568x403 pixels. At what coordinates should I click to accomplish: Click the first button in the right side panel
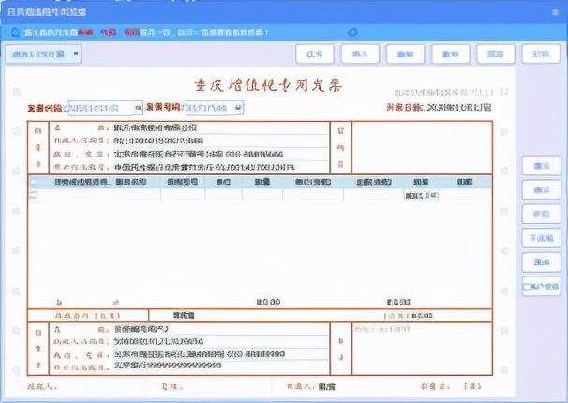(542, 166)
